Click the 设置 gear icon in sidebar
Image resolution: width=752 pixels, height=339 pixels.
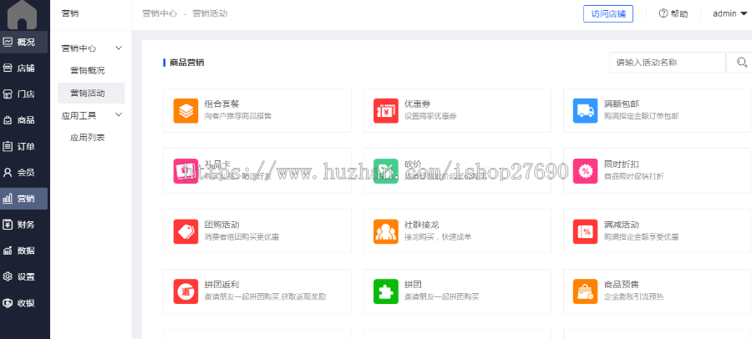(8, 276)
